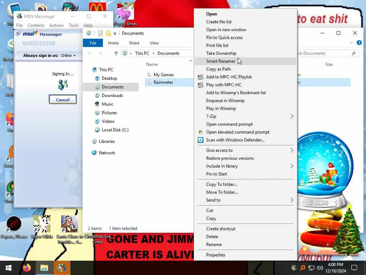Select Local Disk (C:) in navigation pane

pyautogui.click(x=115, y=130)
